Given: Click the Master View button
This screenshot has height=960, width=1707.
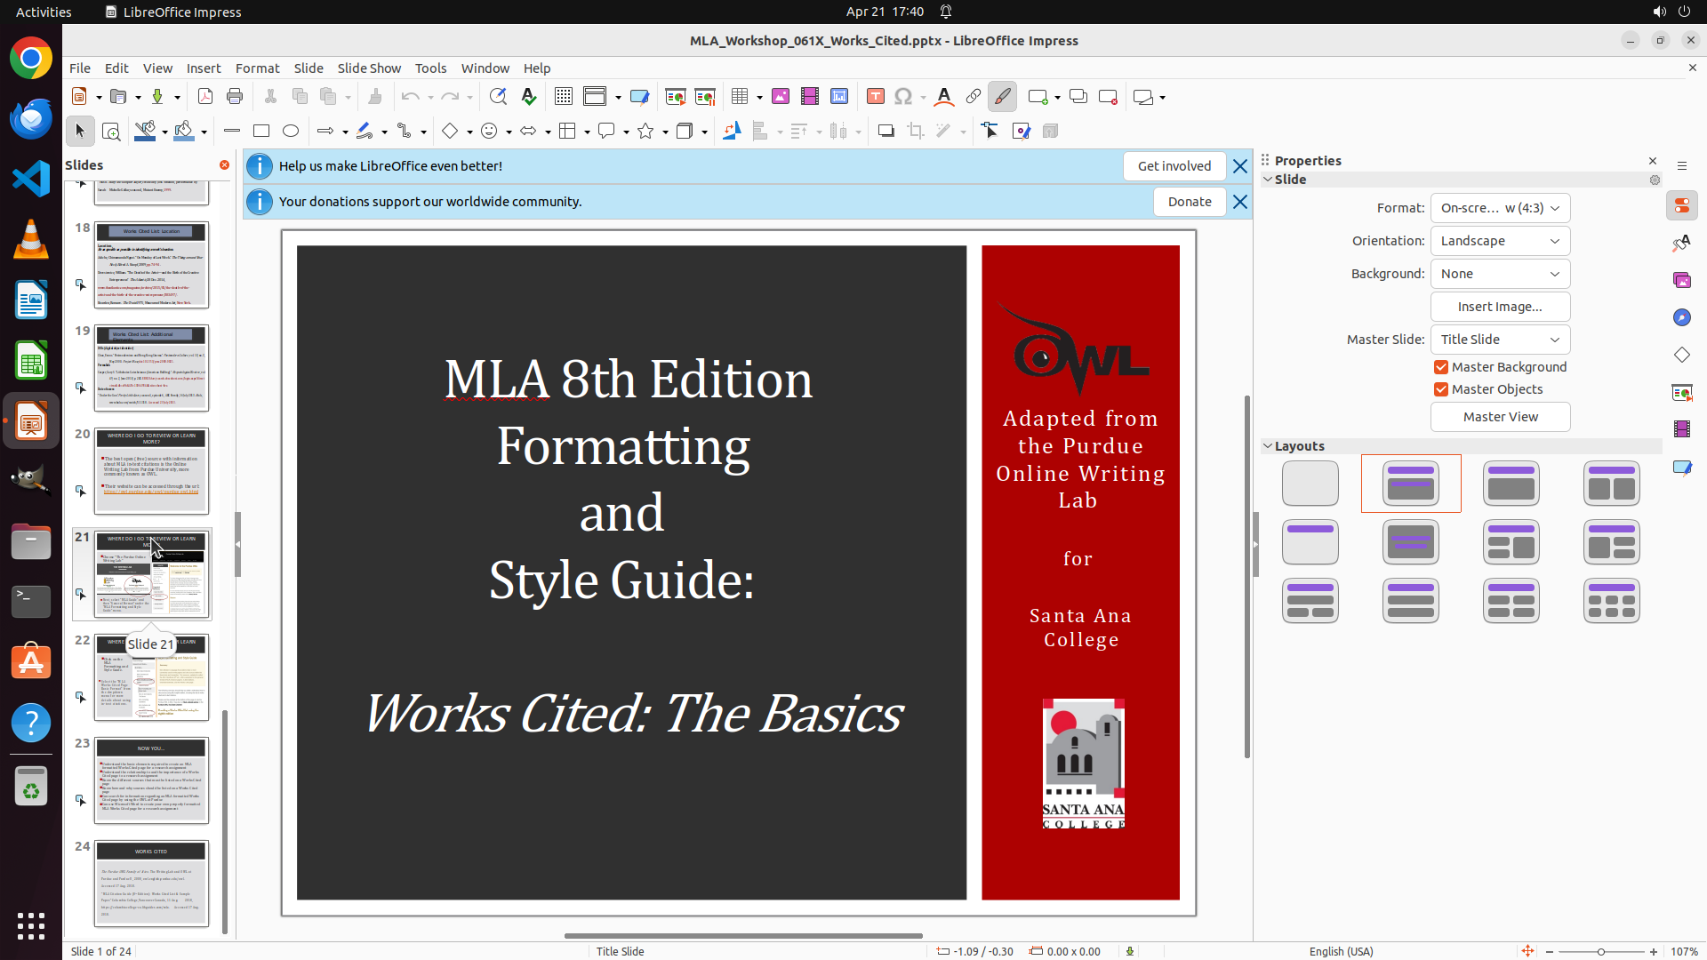Looking at the screenshot, I should [x=1500, y=417].
